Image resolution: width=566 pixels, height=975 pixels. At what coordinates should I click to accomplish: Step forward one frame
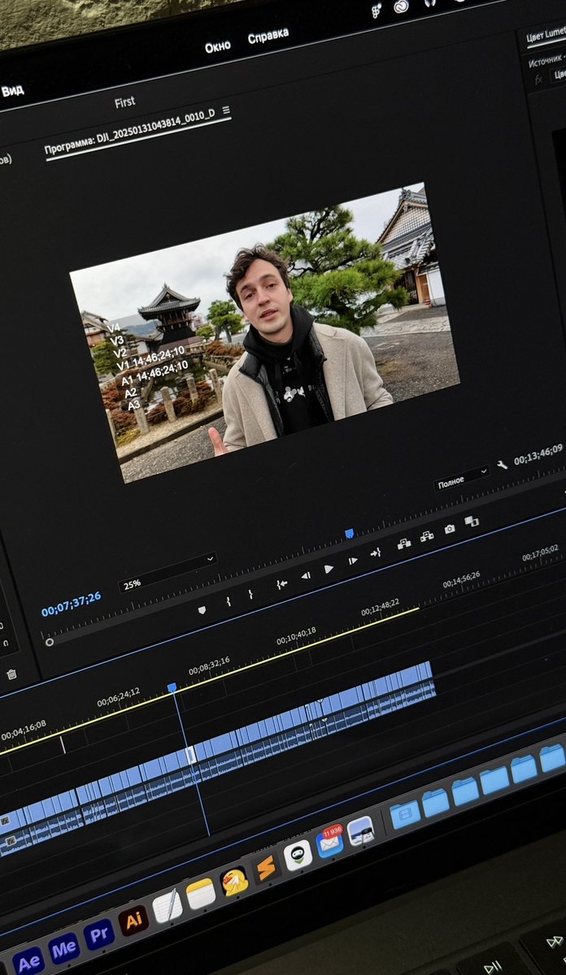(x=353, y=561)
